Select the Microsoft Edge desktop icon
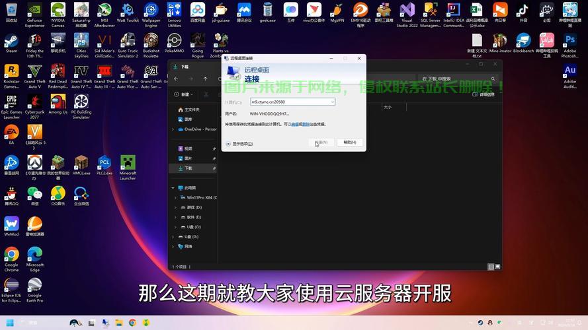 [34, 255]
